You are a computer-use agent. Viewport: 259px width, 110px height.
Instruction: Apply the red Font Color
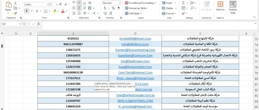(63, 11)
